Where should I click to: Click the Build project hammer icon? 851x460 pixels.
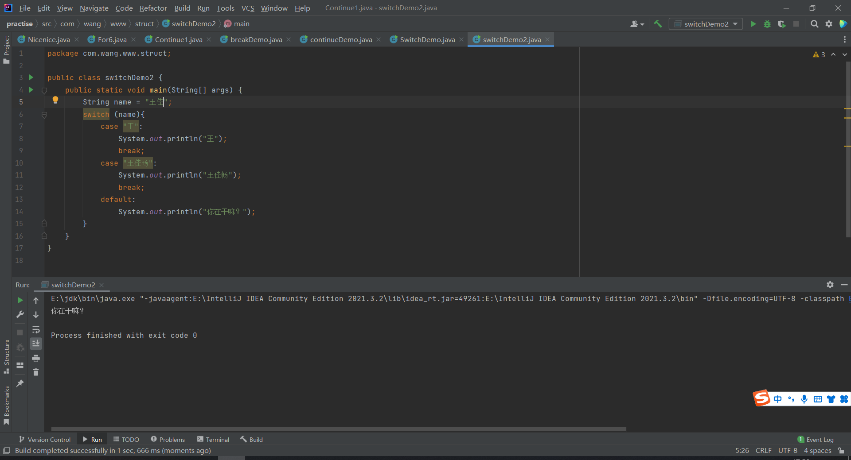point(658,24)
